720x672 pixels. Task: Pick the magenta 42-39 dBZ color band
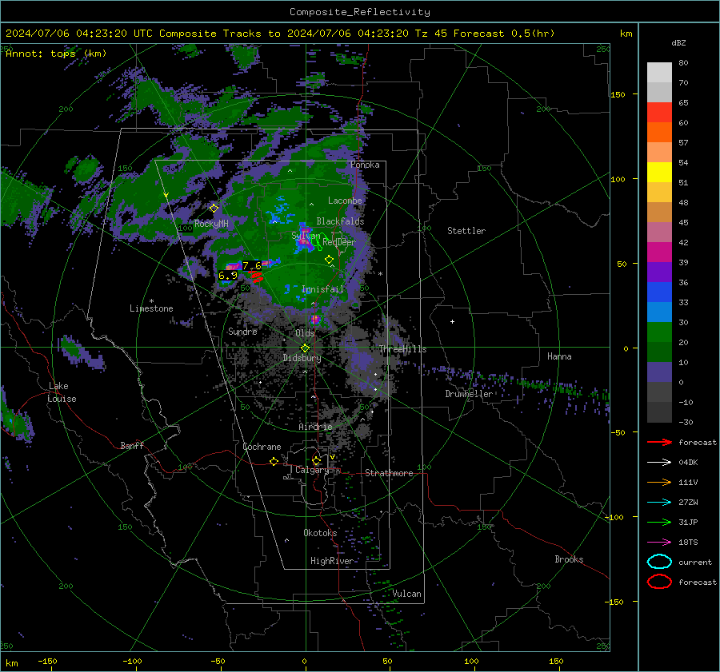659,252
